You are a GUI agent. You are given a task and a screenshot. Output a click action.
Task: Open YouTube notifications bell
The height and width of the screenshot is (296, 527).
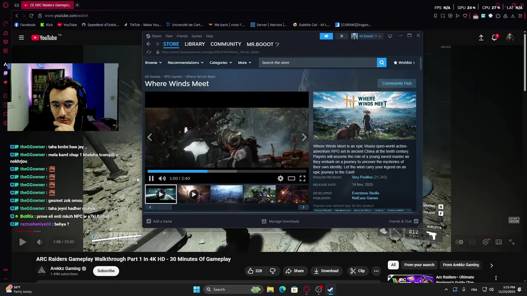point(494,37)
